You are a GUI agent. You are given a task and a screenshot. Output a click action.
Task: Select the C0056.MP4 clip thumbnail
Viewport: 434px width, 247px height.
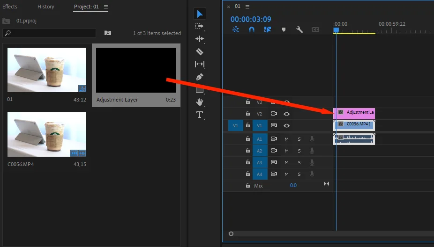tap(47, 134)
